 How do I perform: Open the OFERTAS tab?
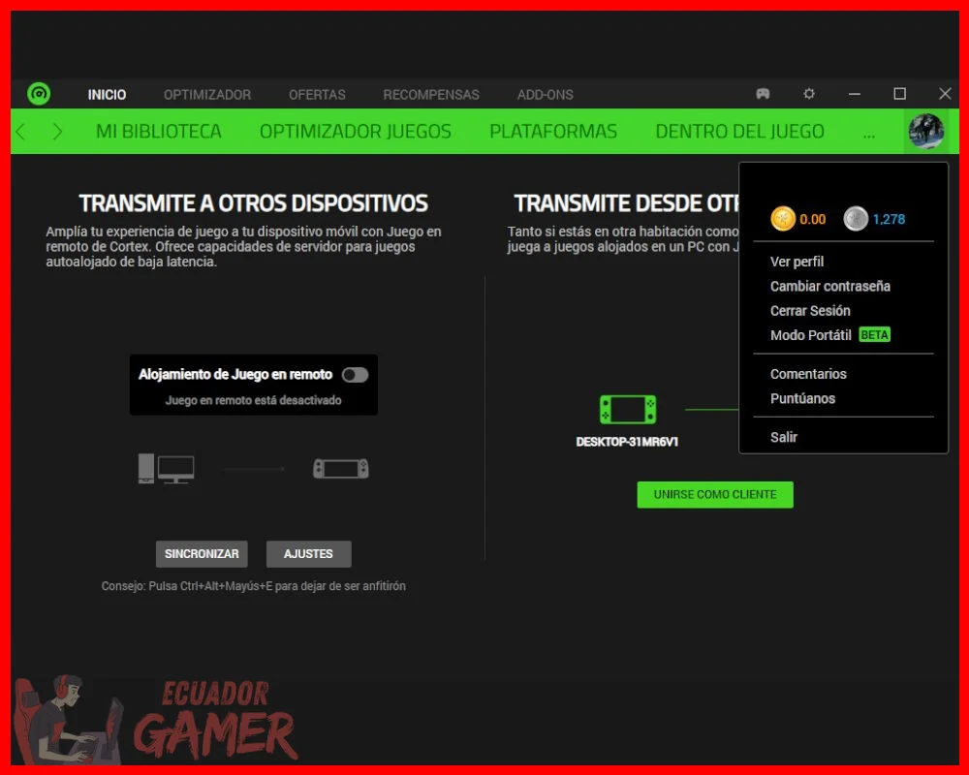coord(317,95)
